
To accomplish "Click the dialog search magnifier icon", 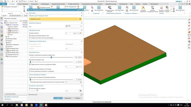I will (81, 95).
